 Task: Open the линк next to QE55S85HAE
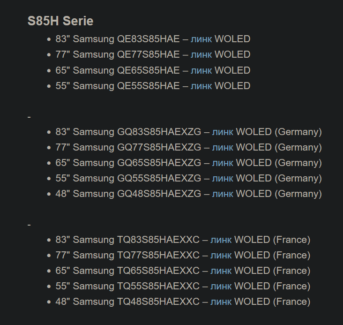tap(201, 86)
